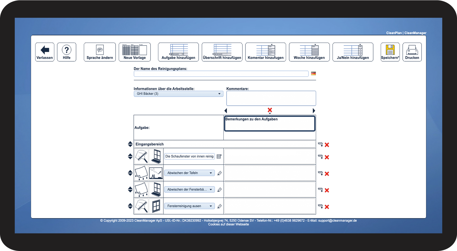Click Ja/Nein hinzufügen
The width and height of the screenshot is (457, 251).
point(353,52)
